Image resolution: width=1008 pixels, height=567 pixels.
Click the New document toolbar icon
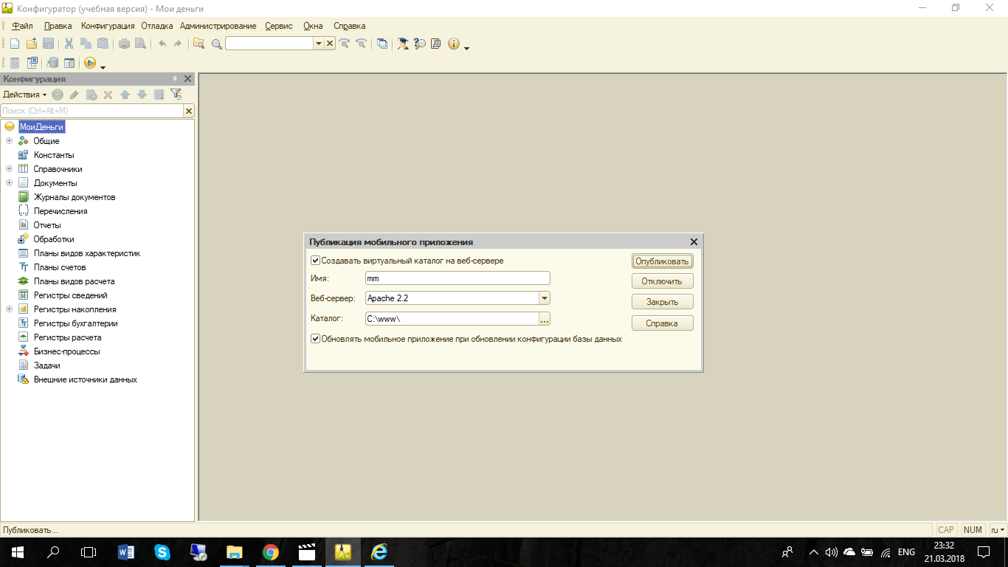14,44
